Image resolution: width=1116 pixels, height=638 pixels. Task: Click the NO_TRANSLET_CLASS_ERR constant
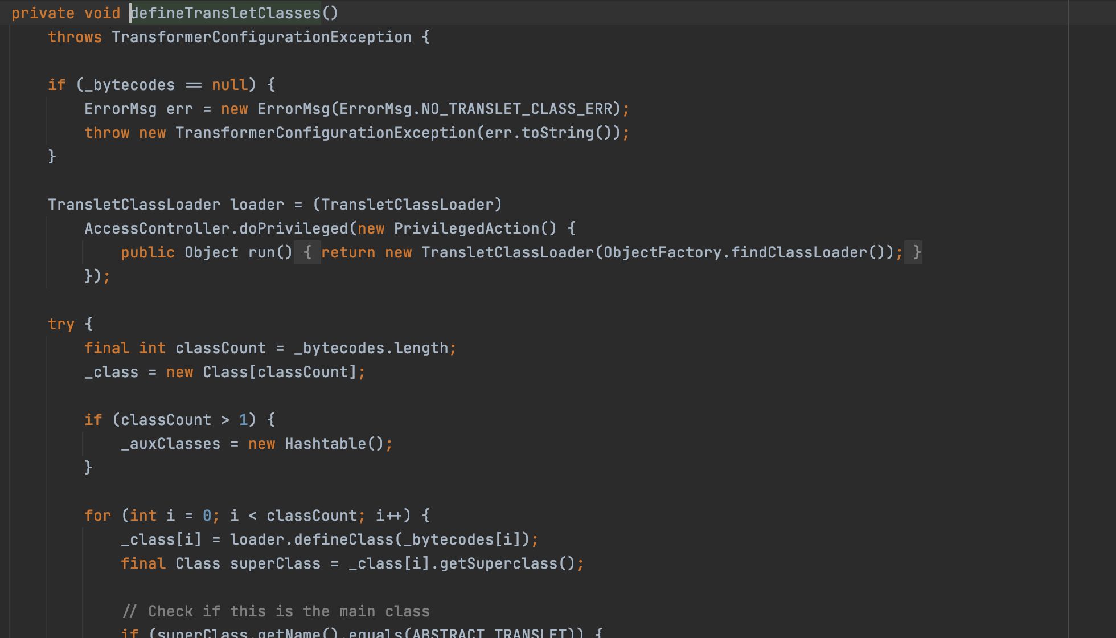coord(517,109)
